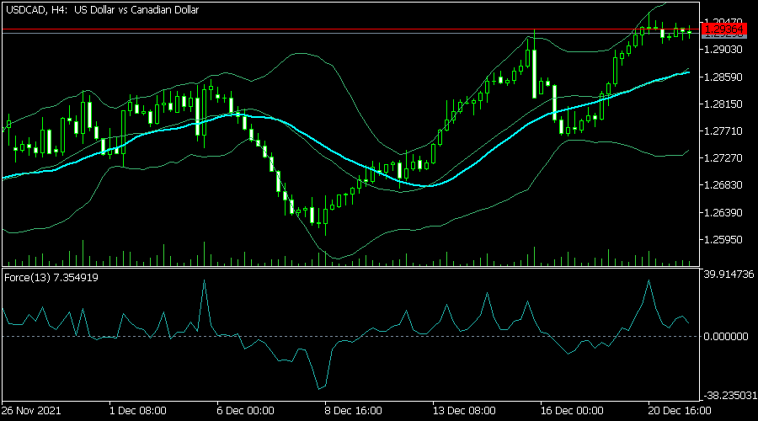Image resolution: width=758 pixels, height=421 pixels.
Task: Click the 1.27710 price axis label
Action: click(x=723, y=131)
